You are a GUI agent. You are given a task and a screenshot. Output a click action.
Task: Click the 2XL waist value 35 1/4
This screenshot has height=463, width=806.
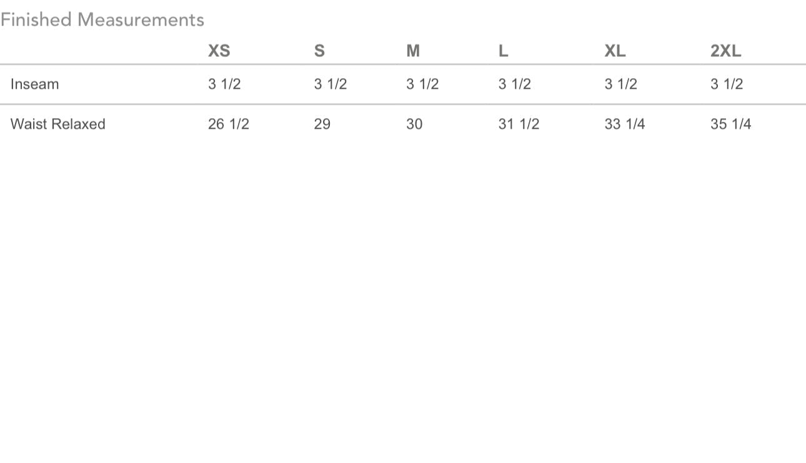coord(730,124)
